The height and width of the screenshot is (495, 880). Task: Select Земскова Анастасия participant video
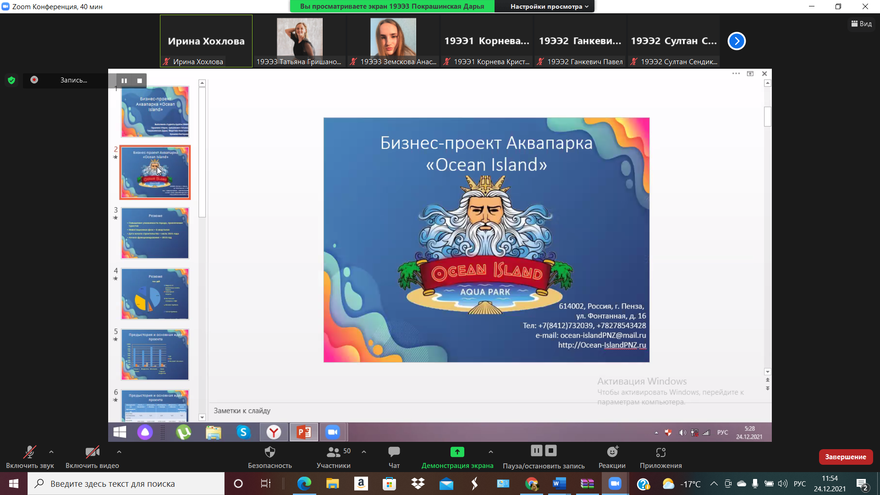pyautogui.click(x=393, y=41)
